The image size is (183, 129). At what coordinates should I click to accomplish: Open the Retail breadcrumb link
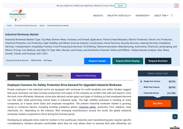(42, 25)
